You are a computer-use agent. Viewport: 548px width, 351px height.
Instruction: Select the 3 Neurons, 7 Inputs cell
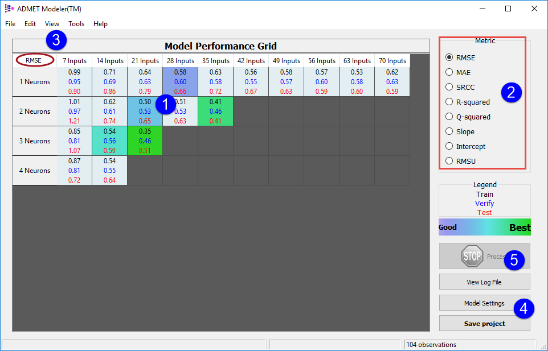click(75, 141)
